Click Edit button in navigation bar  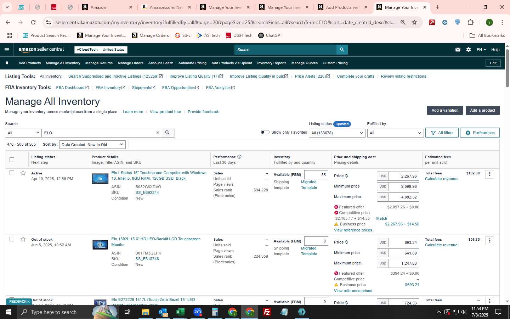pyautogui.click(x=493, y=63)
